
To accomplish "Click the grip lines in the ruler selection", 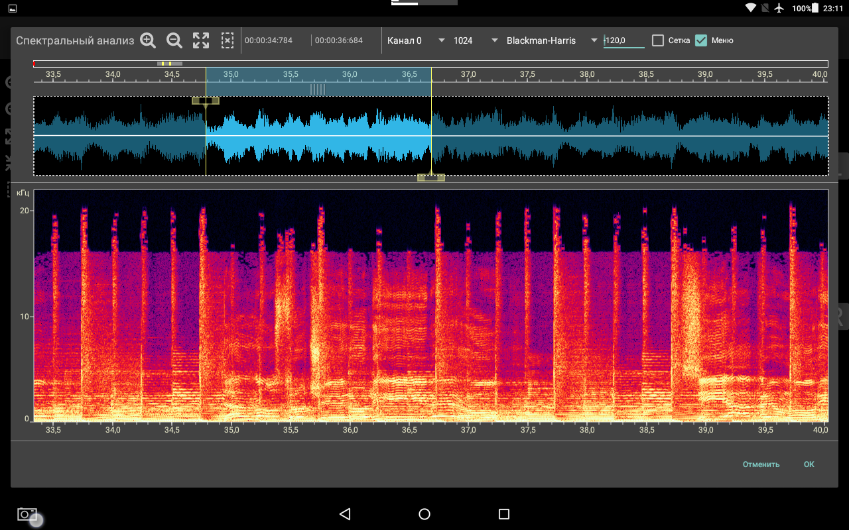I will [x=318, y=89].
